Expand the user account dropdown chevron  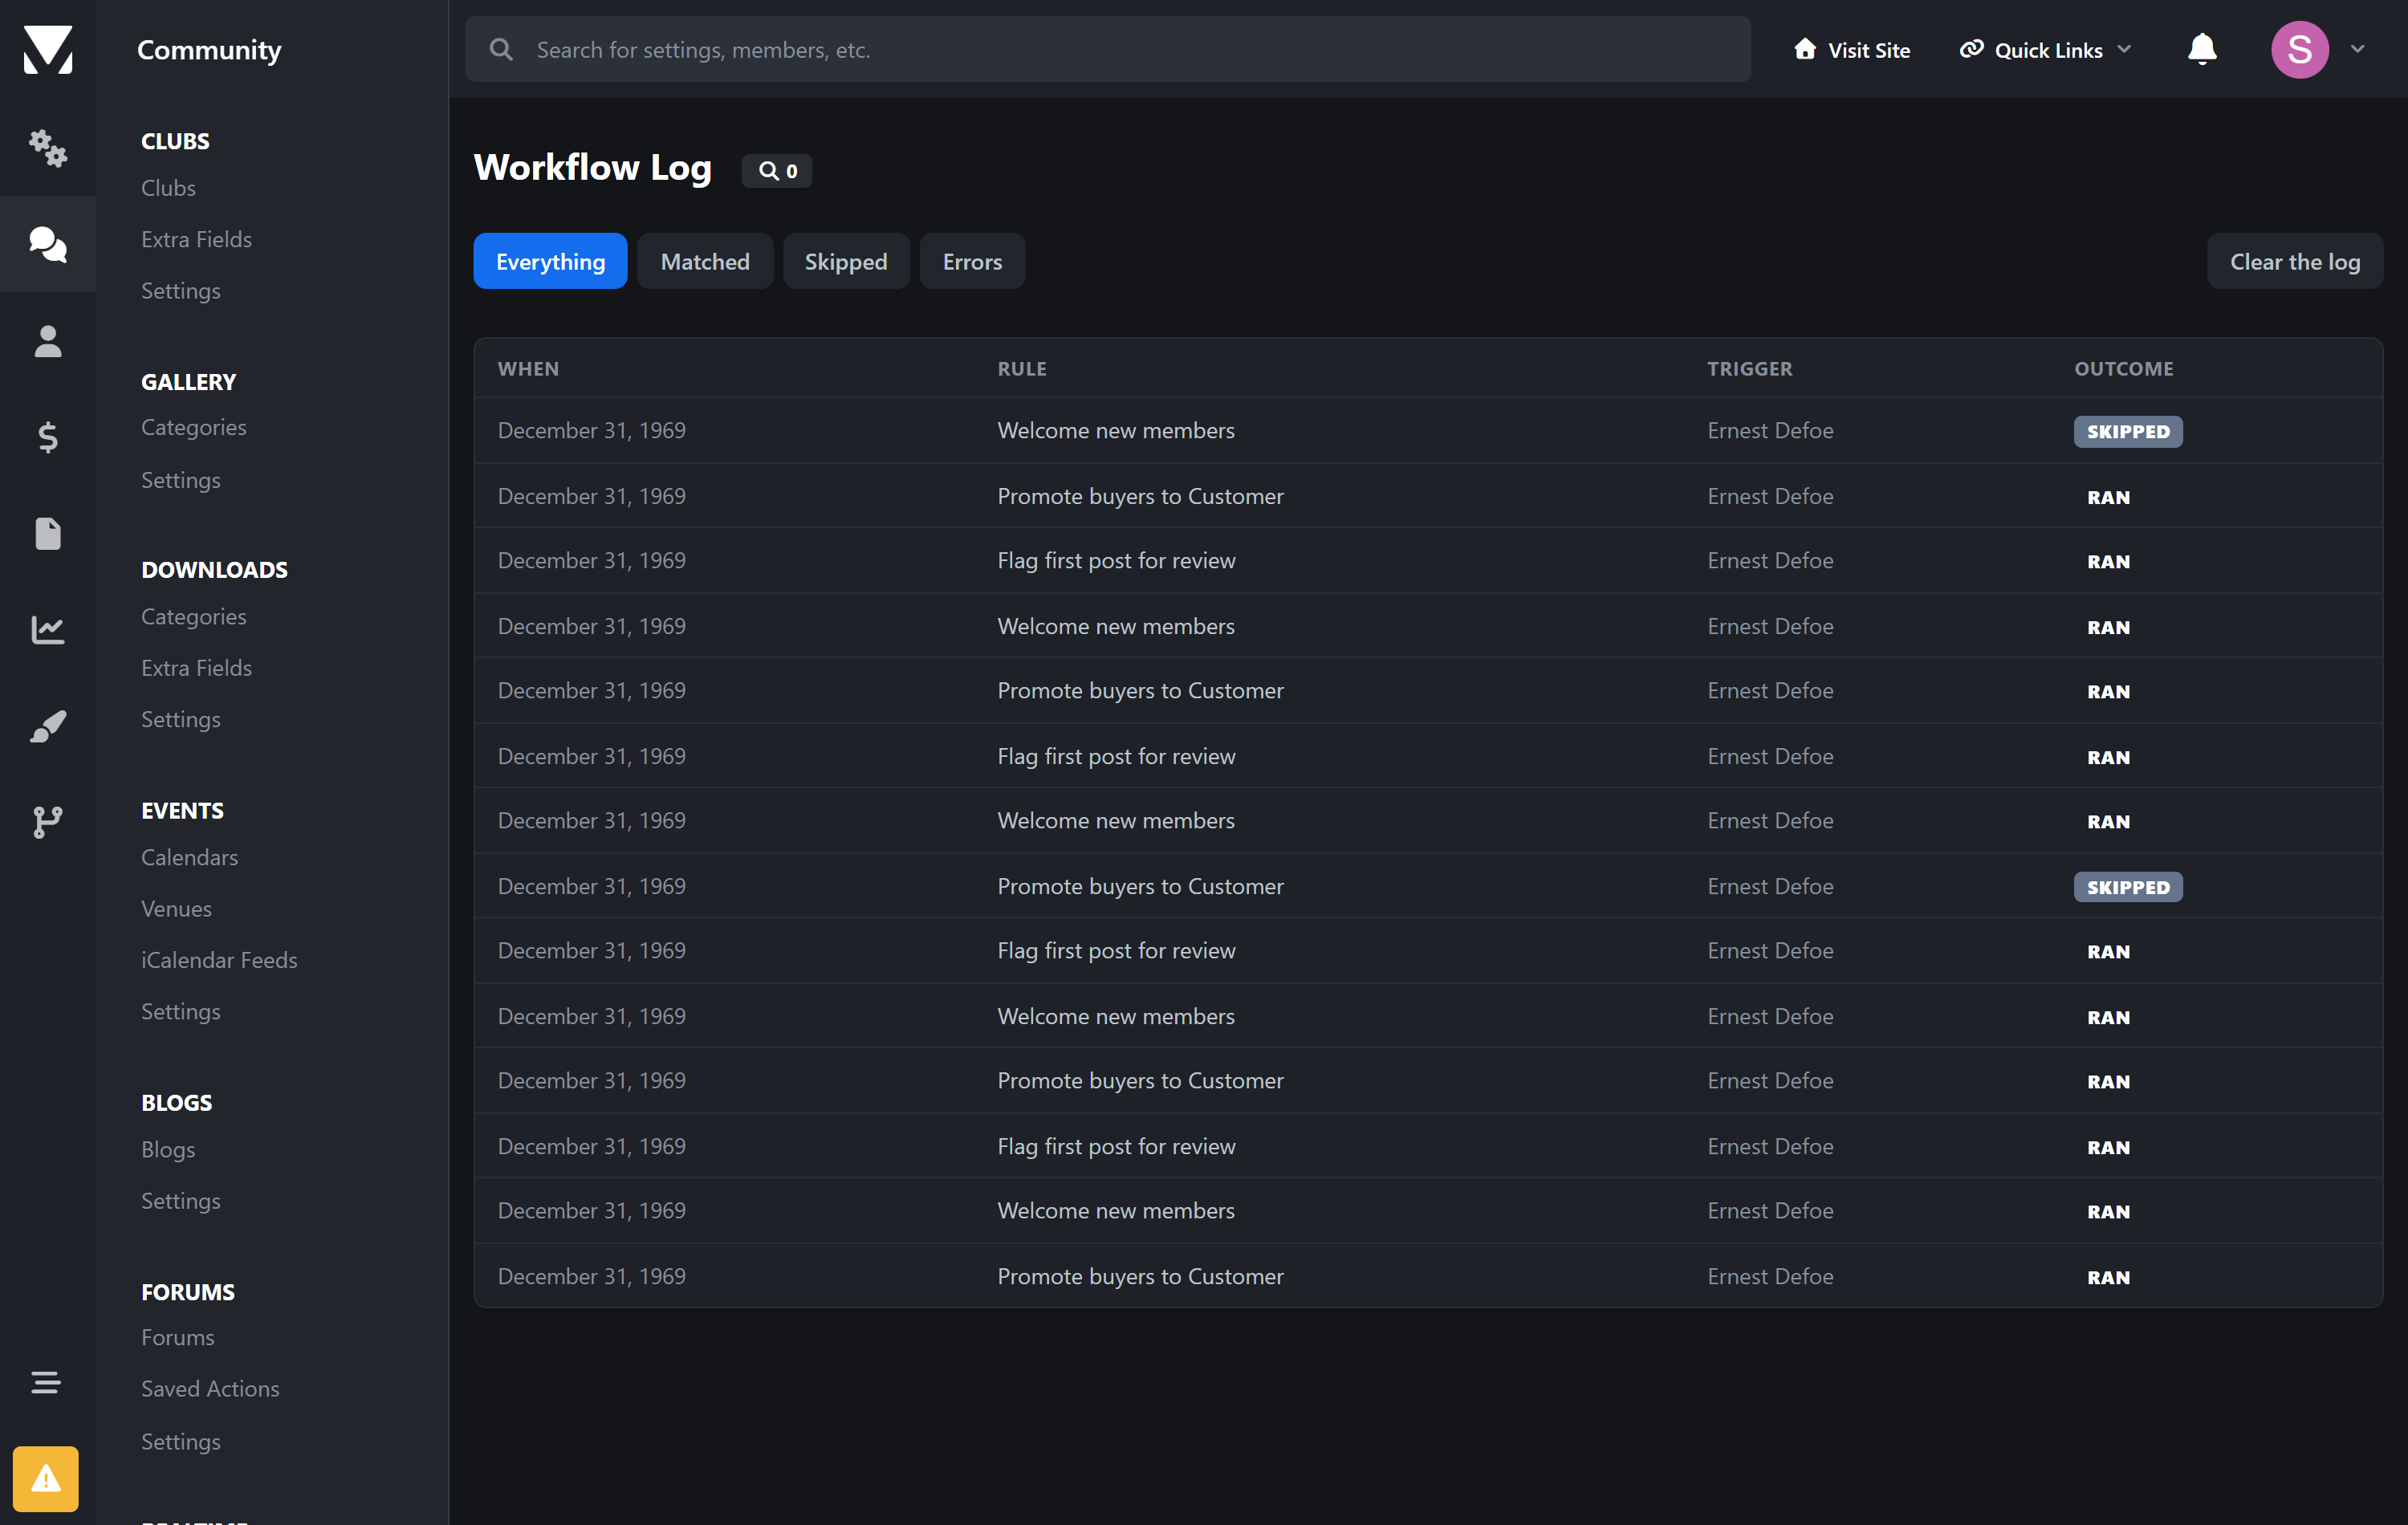click(x=2357, y=49)
